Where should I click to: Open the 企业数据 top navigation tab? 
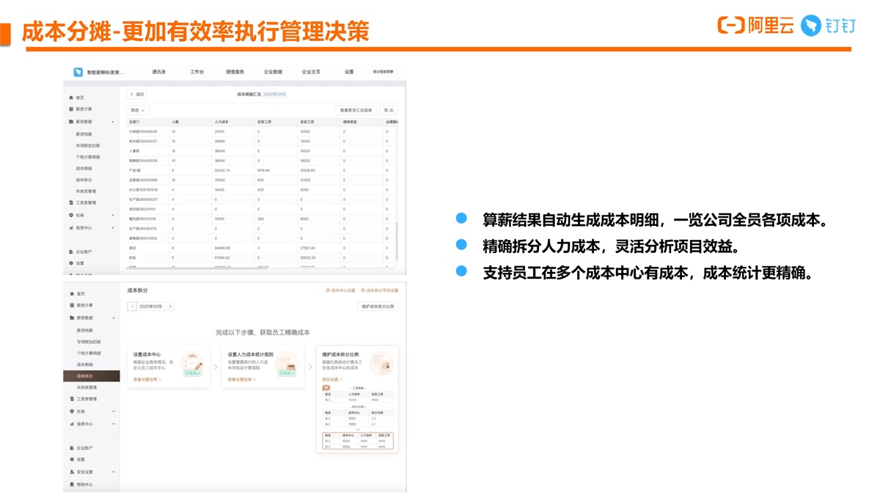(x=273, y=72)
